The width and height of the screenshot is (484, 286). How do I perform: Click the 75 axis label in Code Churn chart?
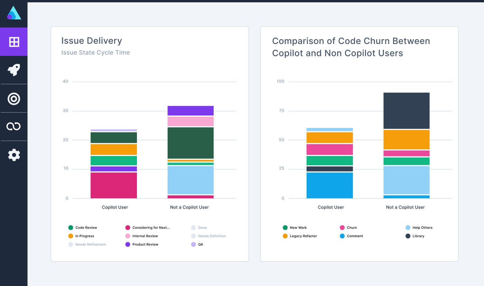coord(281,111)
